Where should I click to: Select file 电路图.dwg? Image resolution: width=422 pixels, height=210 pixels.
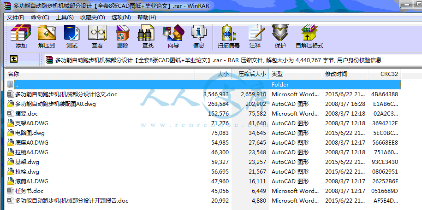click(30, 133)
